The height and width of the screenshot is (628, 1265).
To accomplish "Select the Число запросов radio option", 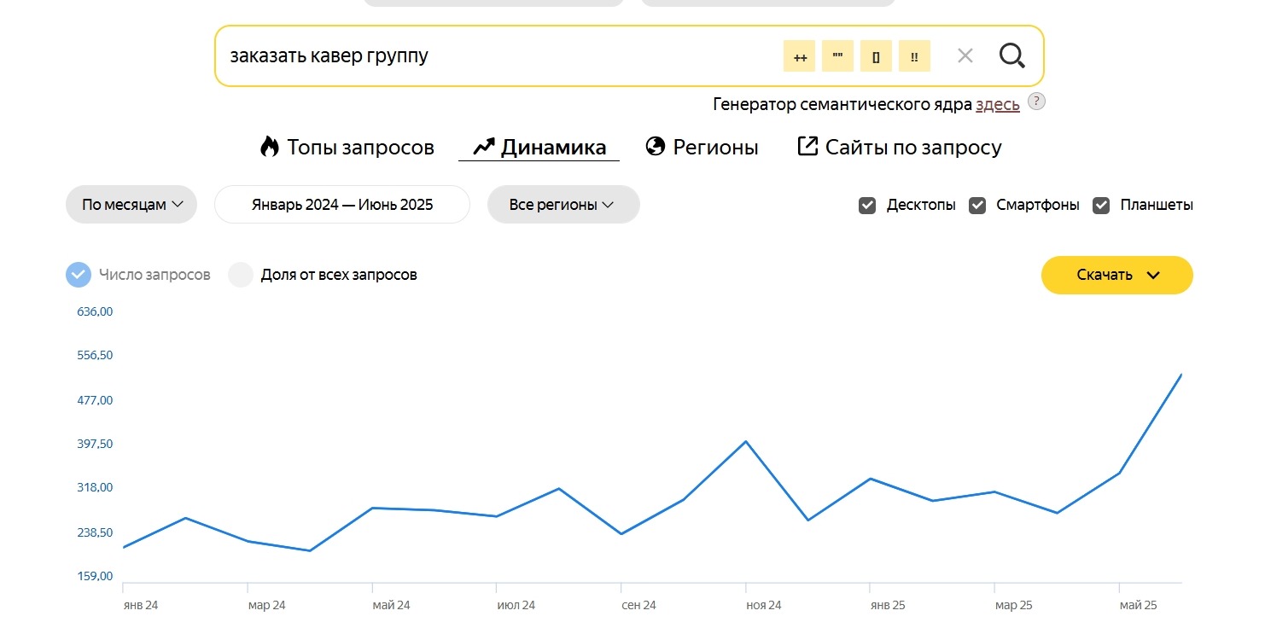I will click(x=78, y=275).
